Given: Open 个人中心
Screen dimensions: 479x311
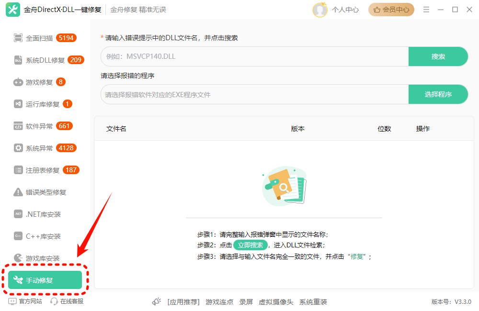Looking at the screenshot, I should point(345,10).
